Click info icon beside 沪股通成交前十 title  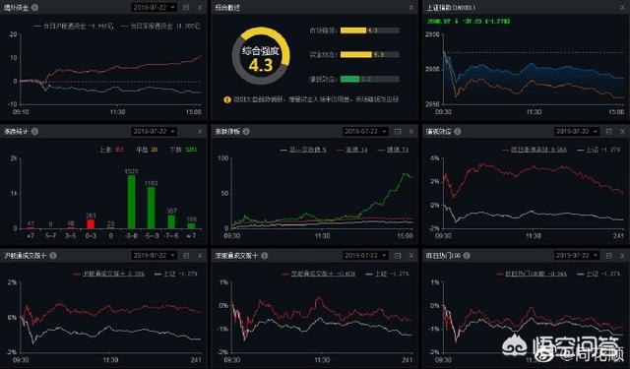53,256
